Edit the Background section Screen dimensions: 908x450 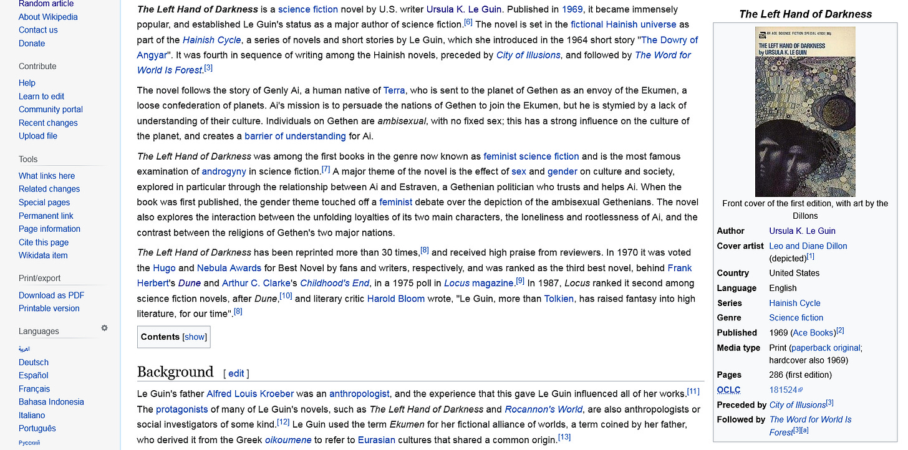click(x=236, y=373)
